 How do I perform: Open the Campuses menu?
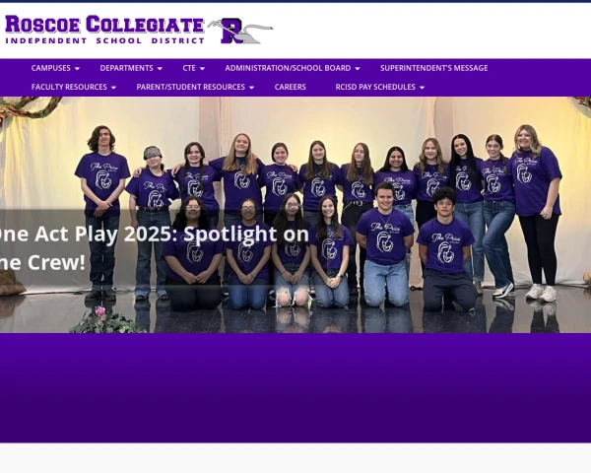51,68
